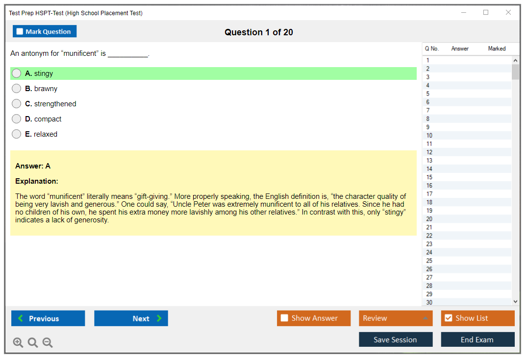The width and height of the screenshot is (527, 360).
Task: Open the Review dropdown menu
Action: [395, 318]
